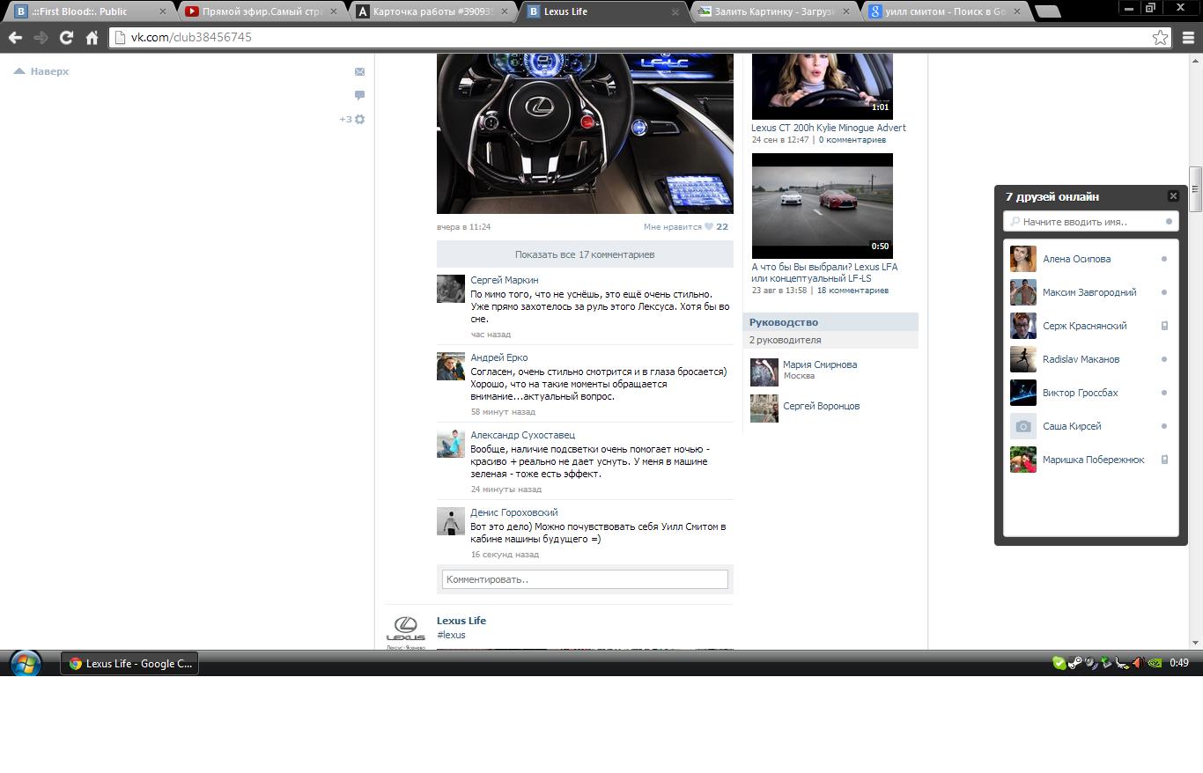Click Александр Сухоставец's avatar

pos(451,444)
